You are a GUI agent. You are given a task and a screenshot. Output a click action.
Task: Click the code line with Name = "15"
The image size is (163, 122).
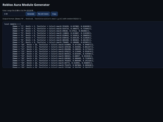53,56
